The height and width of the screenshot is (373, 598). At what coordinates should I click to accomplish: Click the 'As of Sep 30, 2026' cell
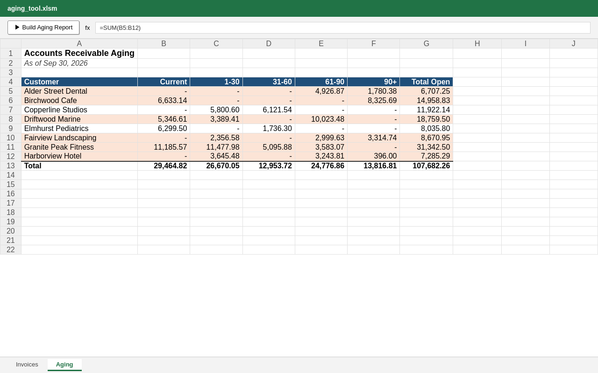(79, 63)
